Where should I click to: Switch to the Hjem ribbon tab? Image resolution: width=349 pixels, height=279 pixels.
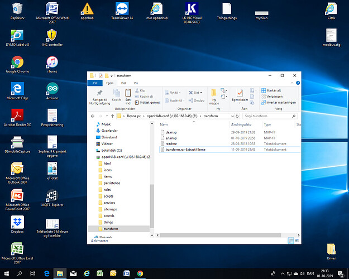click(x=110, y=83)
